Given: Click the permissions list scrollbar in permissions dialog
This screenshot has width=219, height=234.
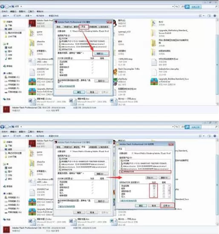Looking at the screenshot, I should tap(169, 191).
